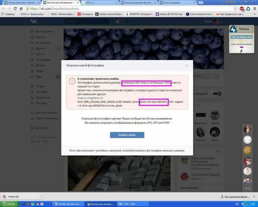Close the photo upload dialog
This screenshot has height=207, width=258.
pos(187,66)
